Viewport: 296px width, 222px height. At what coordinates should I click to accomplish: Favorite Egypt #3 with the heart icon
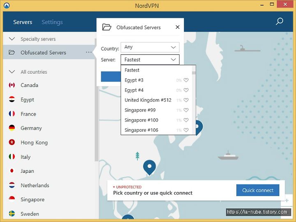tap(186, 80)
